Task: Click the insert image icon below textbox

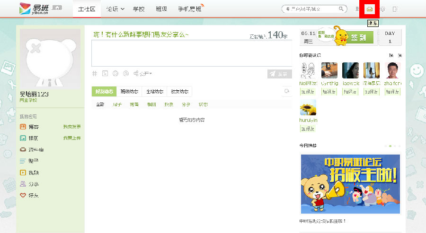Action: [105, 73]
